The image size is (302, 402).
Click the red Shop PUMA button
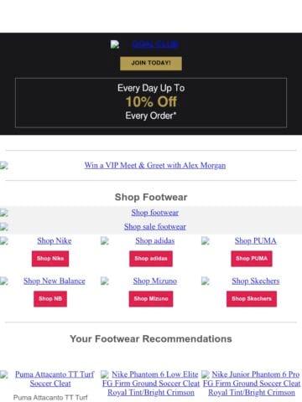(x=252, y=259)
